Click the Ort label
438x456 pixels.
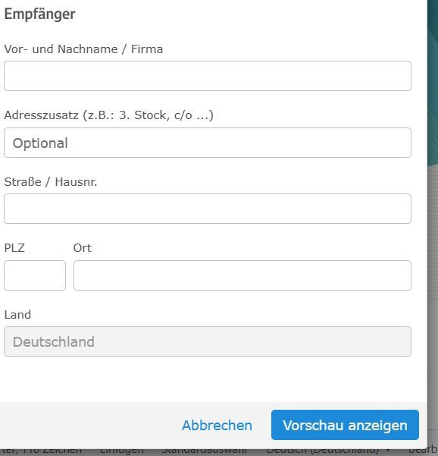click(82, 248)
